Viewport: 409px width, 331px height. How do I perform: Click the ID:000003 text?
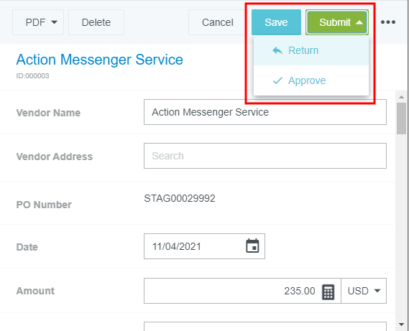32,76
